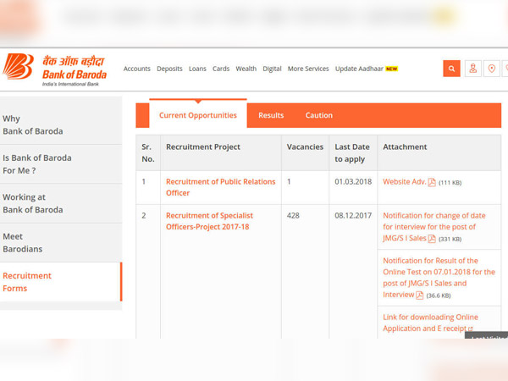Viewport: 508px width, 381px height.
Task: Open the orange search icon button
Action: coord(451,69)
